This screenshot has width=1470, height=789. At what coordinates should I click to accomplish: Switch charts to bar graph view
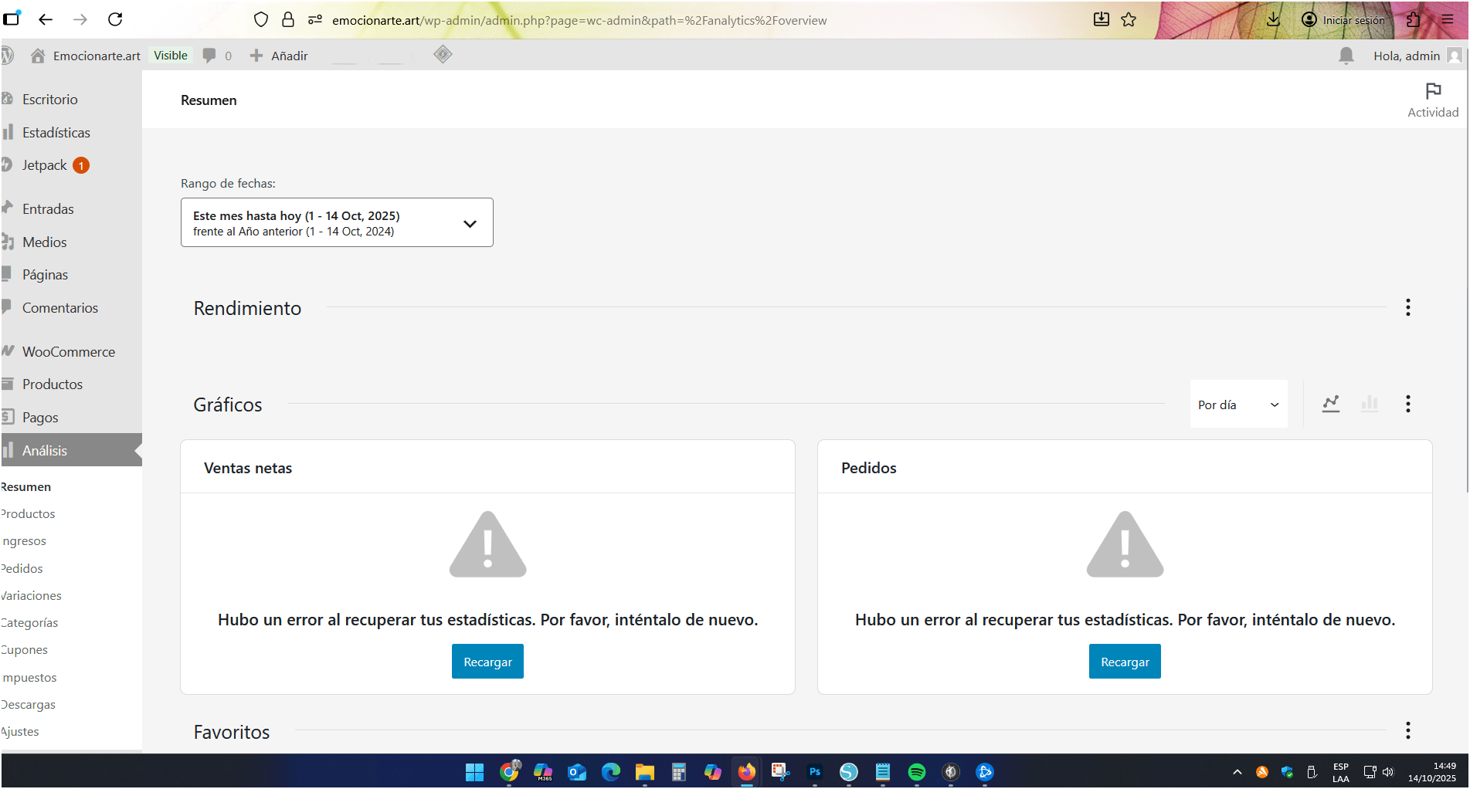1369,404
